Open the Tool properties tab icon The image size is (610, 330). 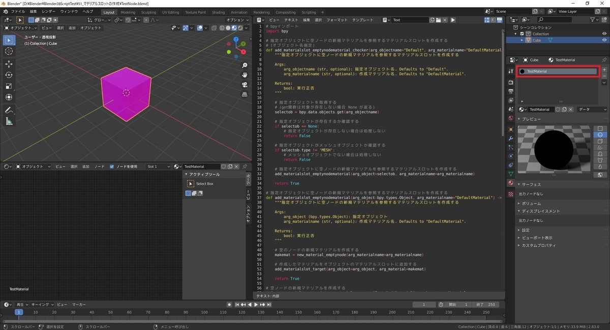[511, 71]
